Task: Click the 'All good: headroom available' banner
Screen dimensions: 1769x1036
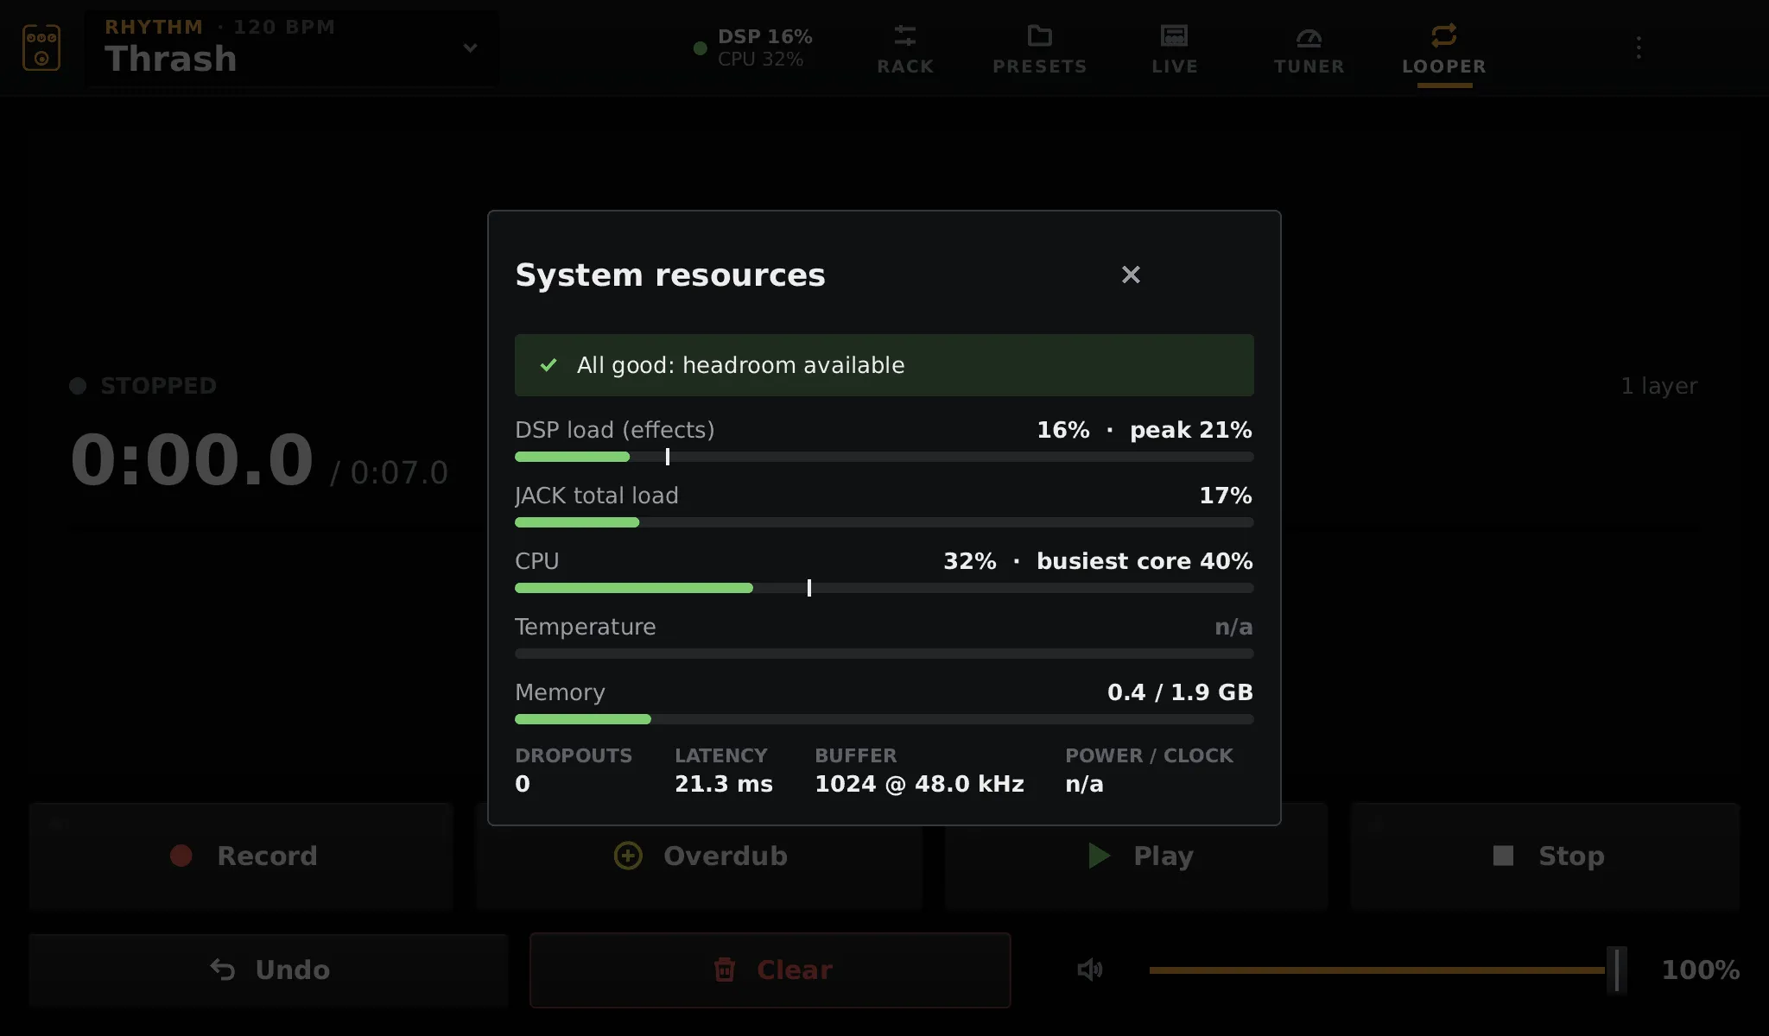Action: (x=884, y=365)
